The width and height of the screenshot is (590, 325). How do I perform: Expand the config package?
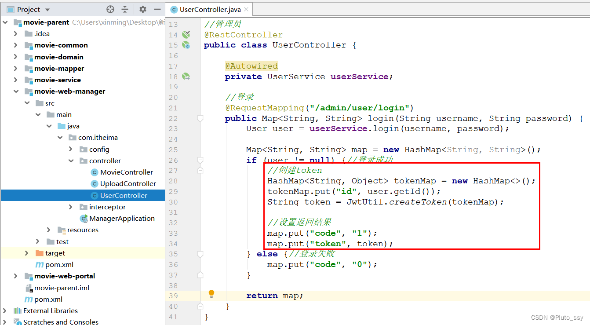pyautogui.click(x=71, y=149)
